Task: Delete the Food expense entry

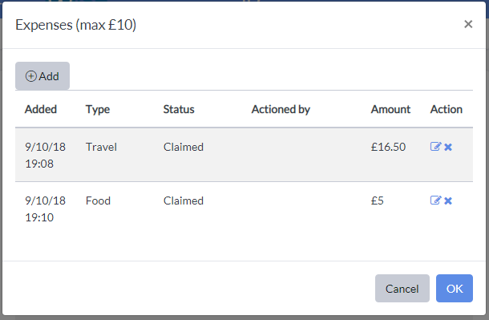Action: (448, 201)
